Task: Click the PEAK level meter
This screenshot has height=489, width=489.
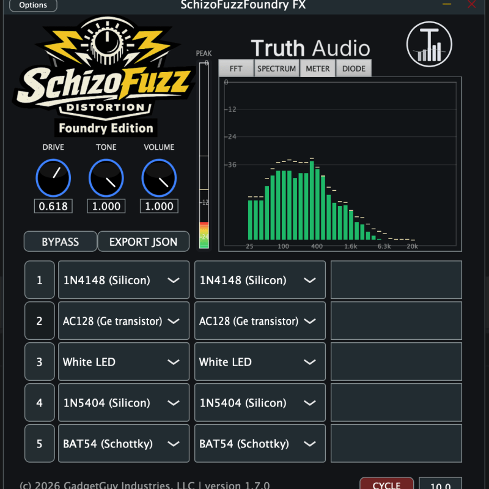Action: [204, 155]
